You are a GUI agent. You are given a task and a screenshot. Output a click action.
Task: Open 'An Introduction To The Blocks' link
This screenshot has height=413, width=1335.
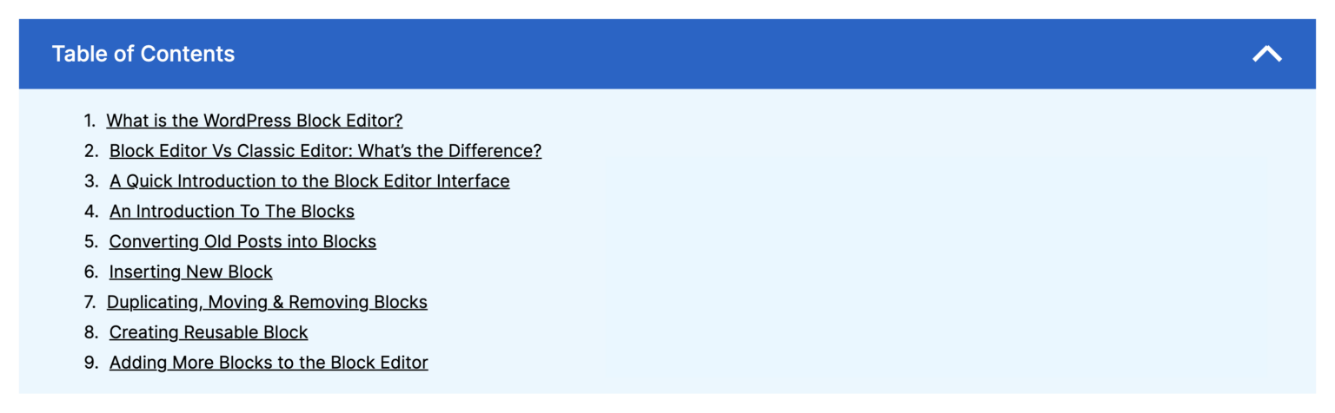tap(232, 212)
